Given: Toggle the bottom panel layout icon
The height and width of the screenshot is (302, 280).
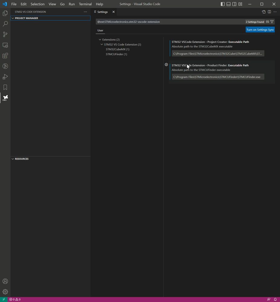Looking at the screenshot, I should [x=228, y=4].
